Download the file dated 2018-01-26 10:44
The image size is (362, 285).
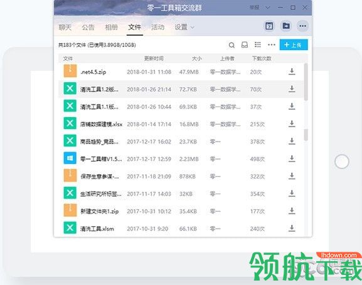tap(292, 106)
